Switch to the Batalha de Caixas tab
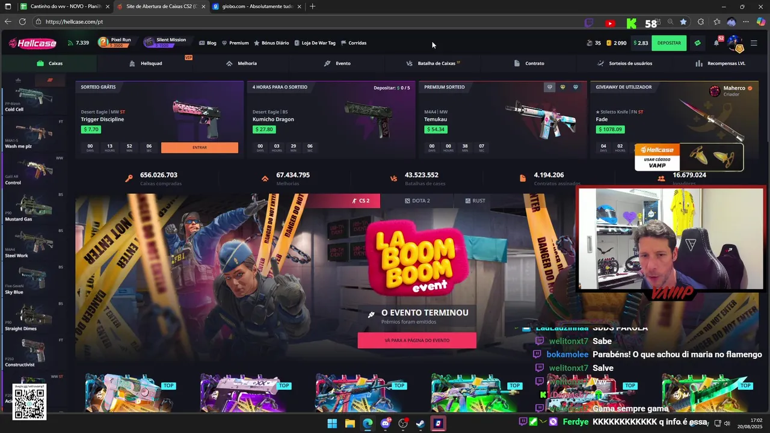 [433, 63]
